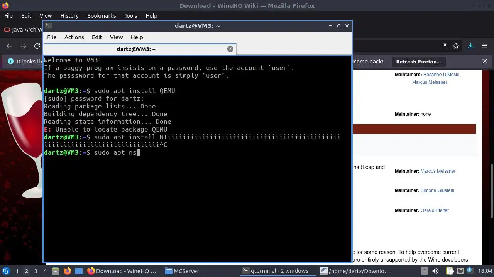This screenshot has height=277, width=494.
Task: Toggle Firefox reader view icon
Action: 445,46
